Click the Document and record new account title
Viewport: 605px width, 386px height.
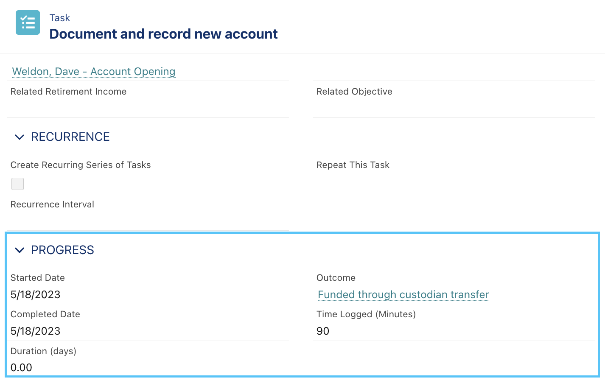click(163, 34)
